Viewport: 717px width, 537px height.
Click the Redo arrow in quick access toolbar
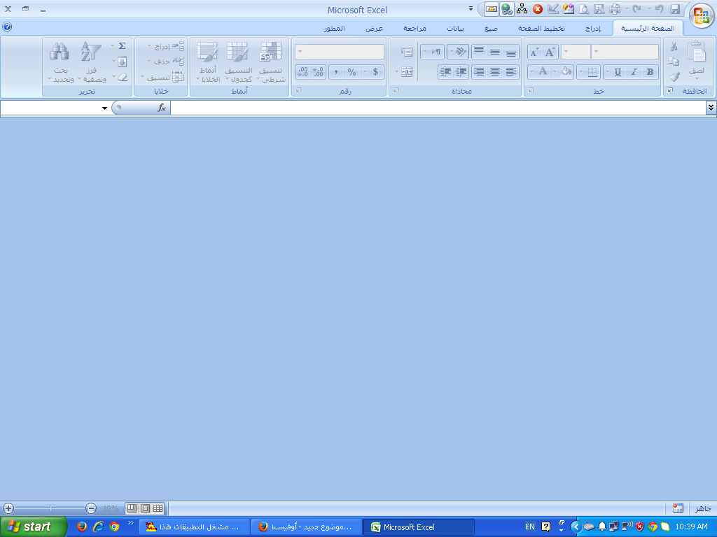(637, 9)
